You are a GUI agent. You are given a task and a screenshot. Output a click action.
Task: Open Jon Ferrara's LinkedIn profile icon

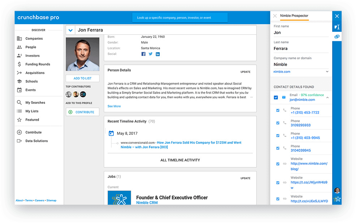point(158,54)
